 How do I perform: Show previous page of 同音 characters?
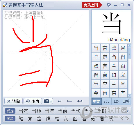122,118
